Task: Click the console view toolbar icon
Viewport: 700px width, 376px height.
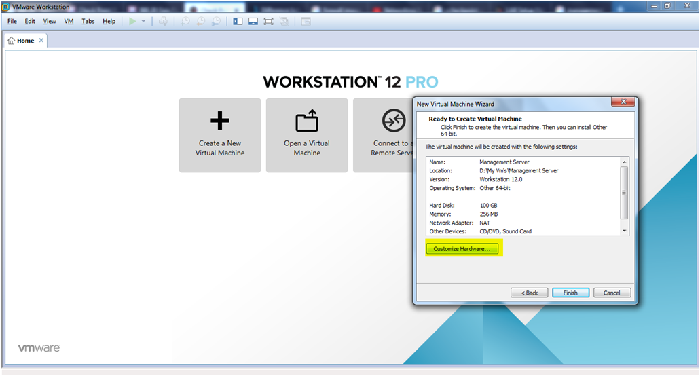Action: pos(306,22)
